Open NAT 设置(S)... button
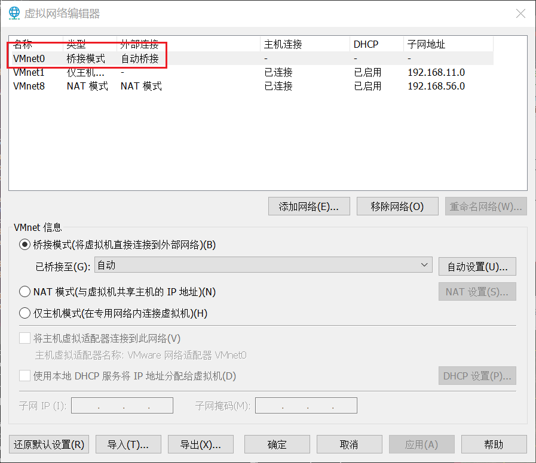The image size is (536, 463). [x=477, y=292]
